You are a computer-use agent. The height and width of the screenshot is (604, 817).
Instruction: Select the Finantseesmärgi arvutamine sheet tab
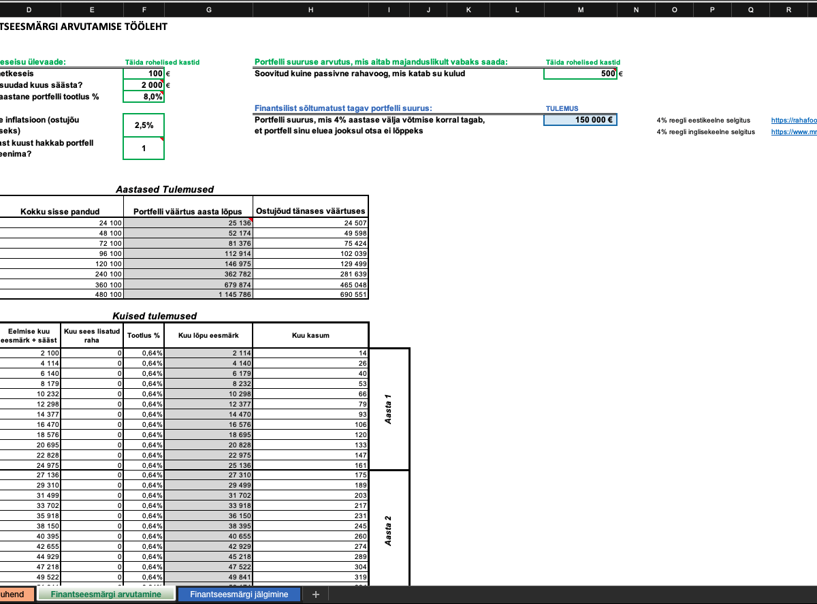coord(106,594)
